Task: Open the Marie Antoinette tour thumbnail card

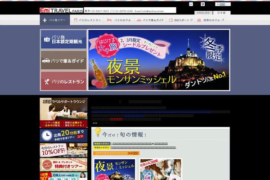Action: [161, 170]
